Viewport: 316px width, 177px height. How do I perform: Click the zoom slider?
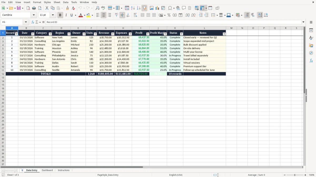(x=295, y=175)
